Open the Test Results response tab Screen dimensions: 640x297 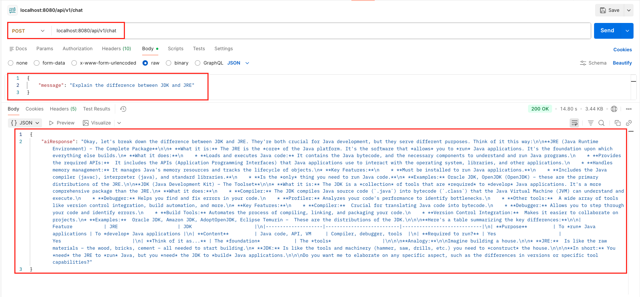pos(97,109)
